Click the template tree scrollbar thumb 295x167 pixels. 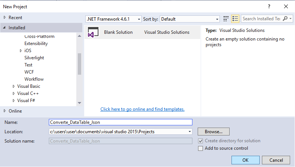pyautogui.click(x=80, y=64)
